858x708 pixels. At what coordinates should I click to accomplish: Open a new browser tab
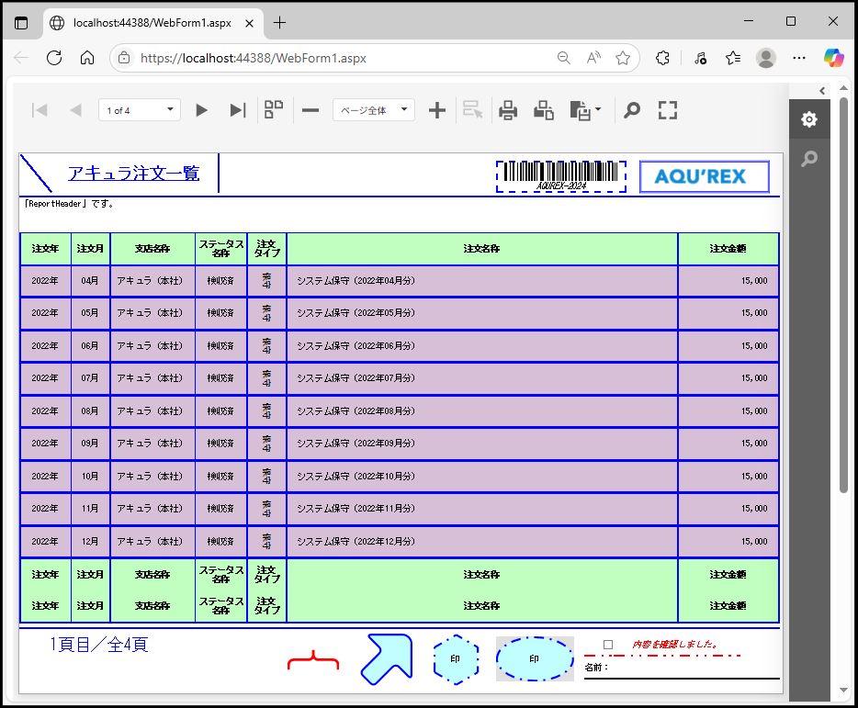(x=280, y=22)
